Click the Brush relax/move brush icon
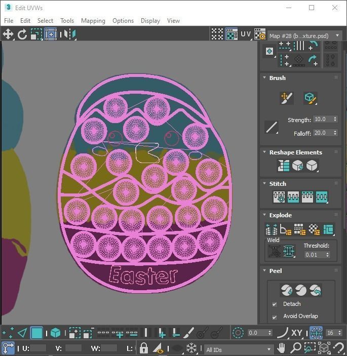 (x=287, y=98)
